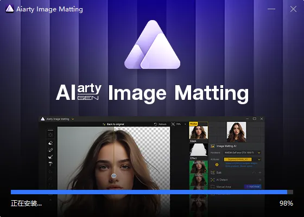Click the before/after comparison slider handle
The width and height of the screenshot is (304, 217).
coord(114,176)
